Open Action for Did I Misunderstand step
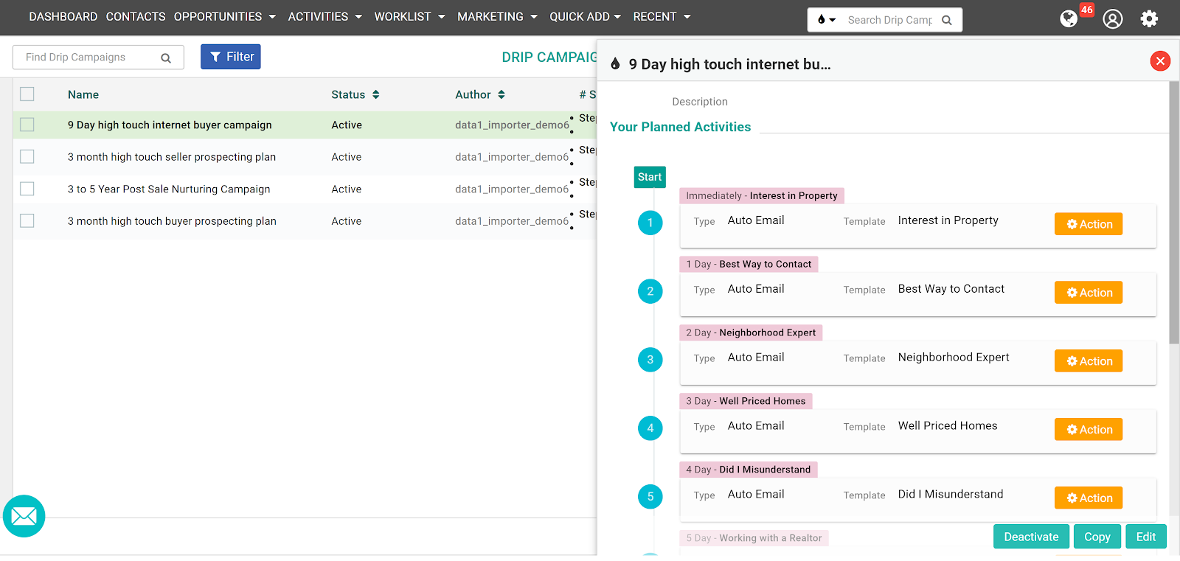The height and width of the screenshot is (561, 1180). point(1089,498)
